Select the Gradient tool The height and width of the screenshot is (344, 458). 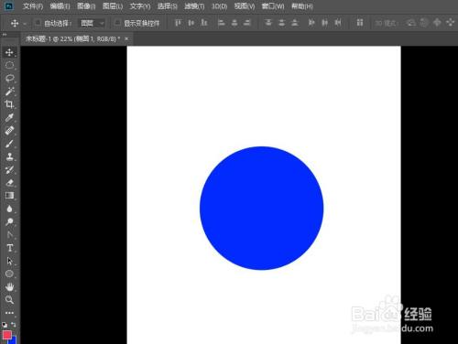click(x=9, y=196)
